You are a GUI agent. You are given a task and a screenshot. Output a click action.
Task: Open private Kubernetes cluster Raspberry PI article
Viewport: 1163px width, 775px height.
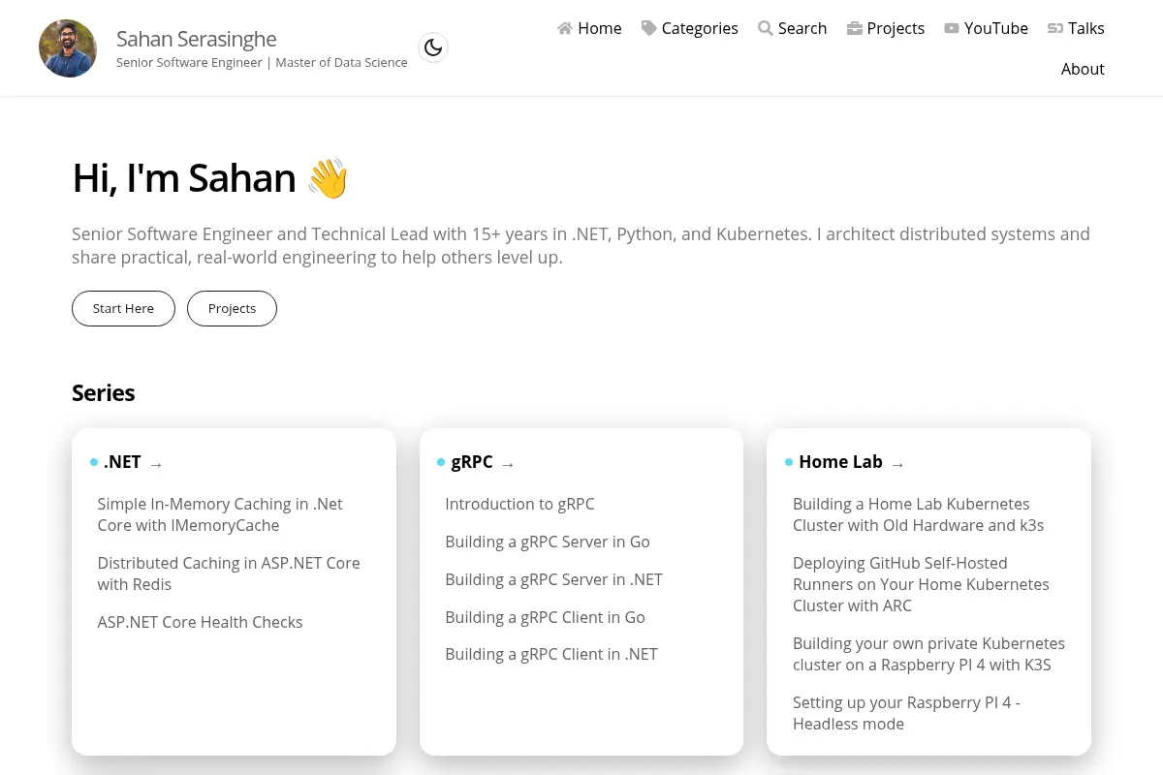[x=928, y=654]
